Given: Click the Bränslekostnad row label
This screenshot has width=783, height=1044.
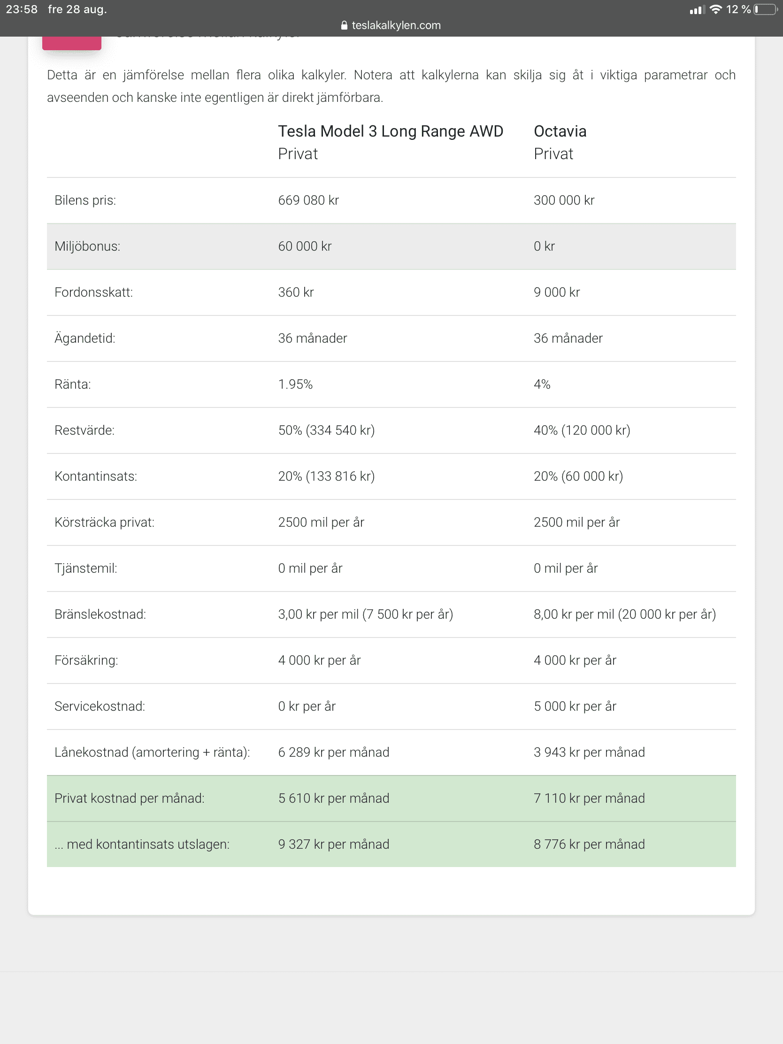Looking at the screenshot, I should click(x=100, y=614).
